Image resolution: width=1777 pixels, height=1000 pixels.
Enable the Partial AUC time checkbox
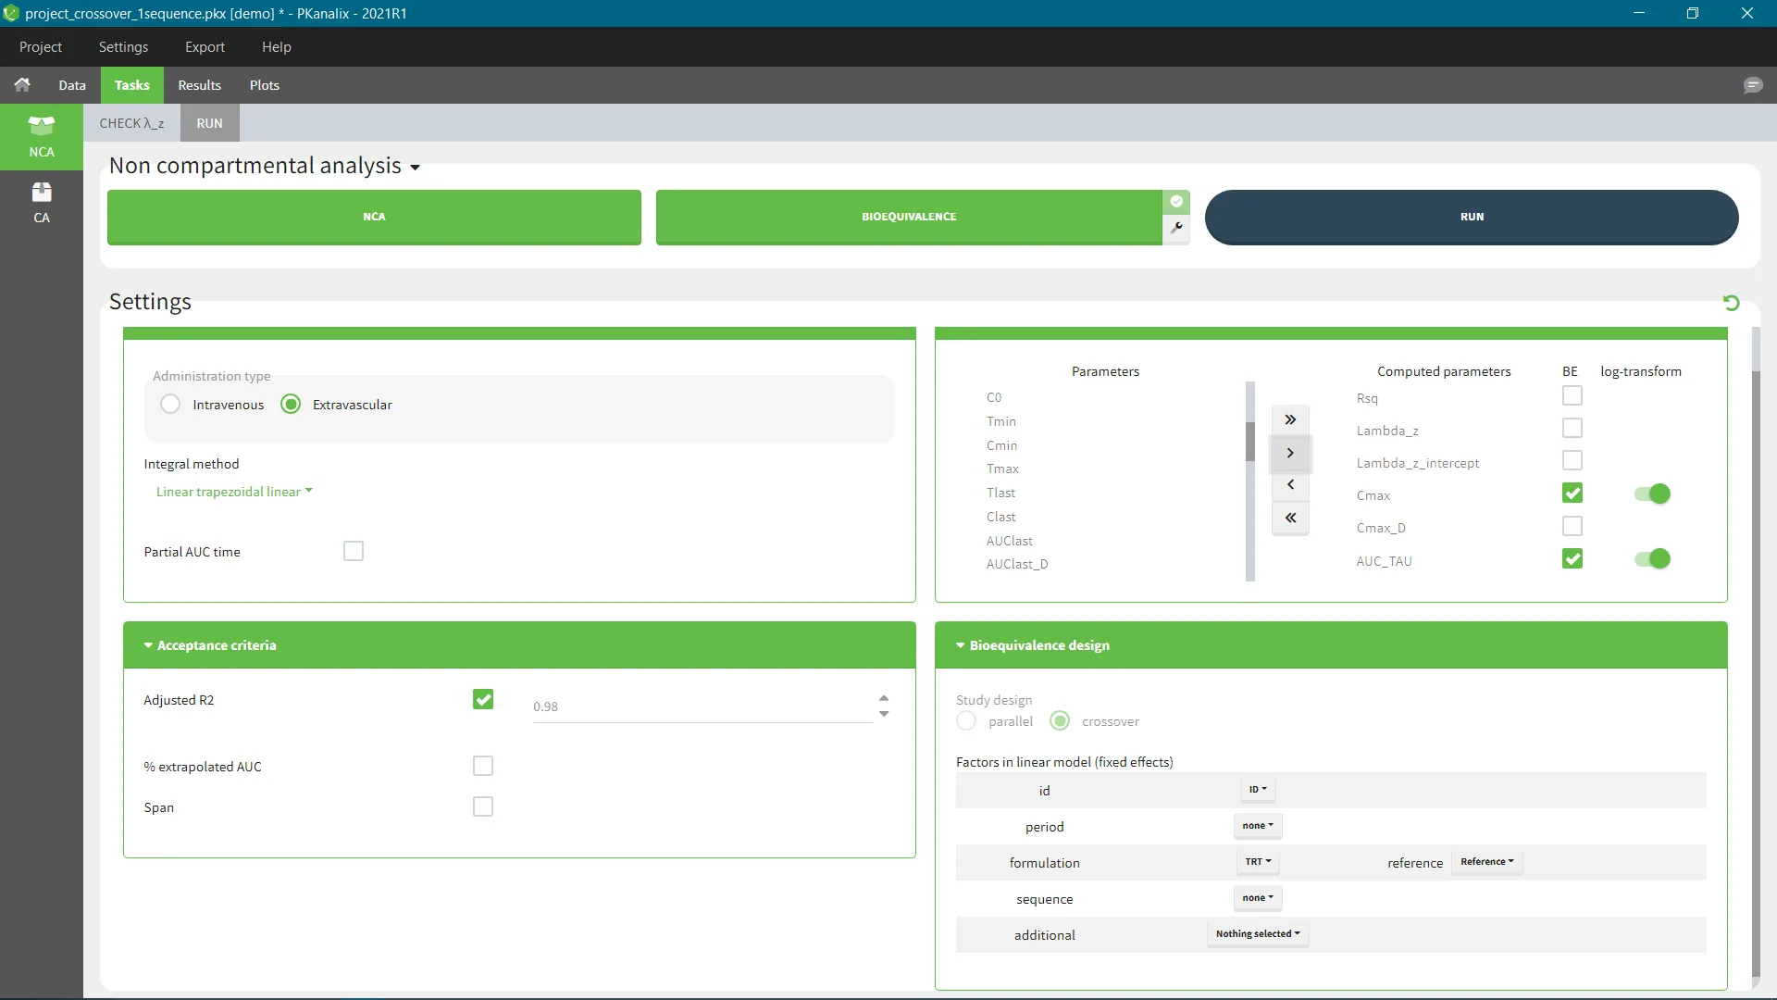tap(354, 552)
